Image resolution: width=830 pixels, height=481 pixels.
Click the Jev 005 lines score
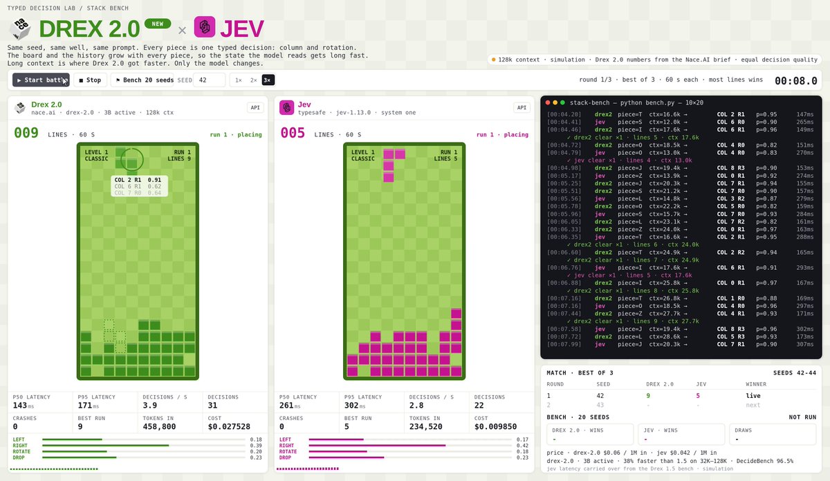click(x=293, y=133)
